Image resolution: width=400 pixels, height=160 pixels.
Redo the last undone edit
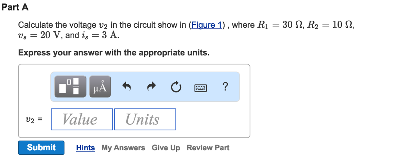pyautogui.click(x=151, y=87)
